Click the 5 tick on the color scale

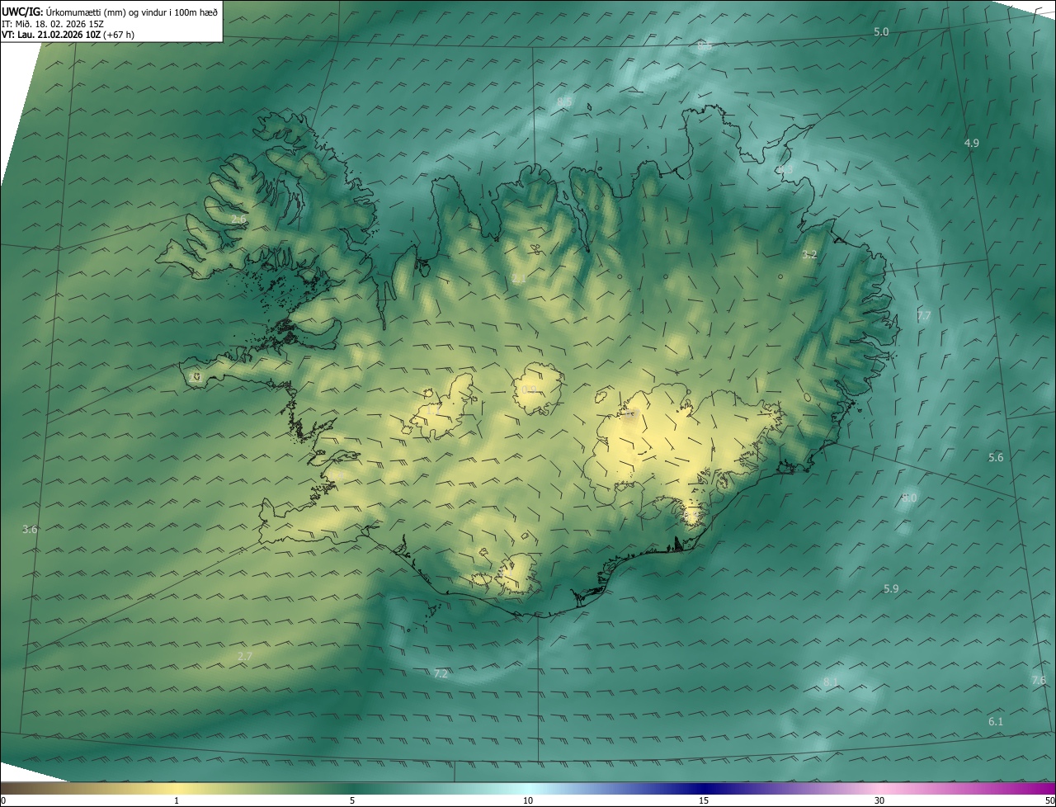tap(352, 800)
